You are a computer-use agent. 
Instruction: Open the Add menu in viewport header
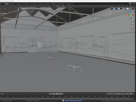[1, 8]
